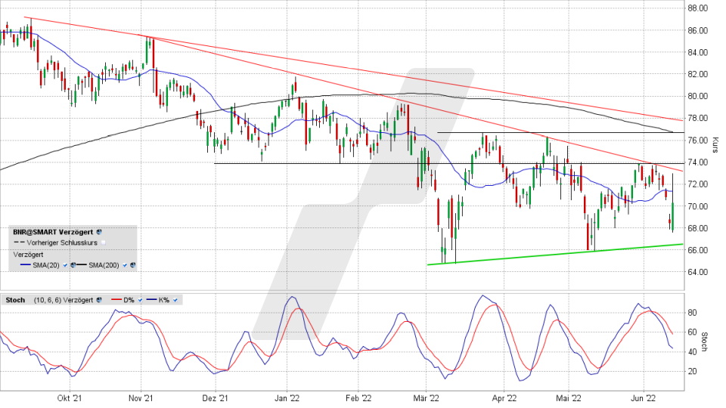726x408 pixels.
Task: Click the globe icon after SMA(200)
Action: click(132, 265)
